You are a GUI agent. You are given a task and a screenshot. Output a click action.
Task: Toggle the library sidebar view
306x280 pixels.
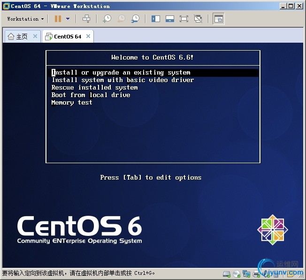pyautogui.click(x=155, y=19)
